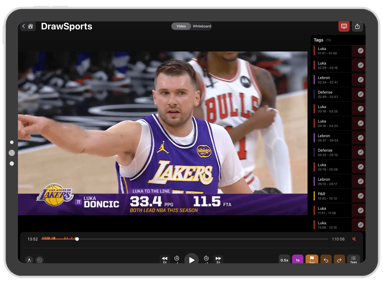The image size is (383, 287).
Task: Select the drawing pen tool
Action: [29, 260]
